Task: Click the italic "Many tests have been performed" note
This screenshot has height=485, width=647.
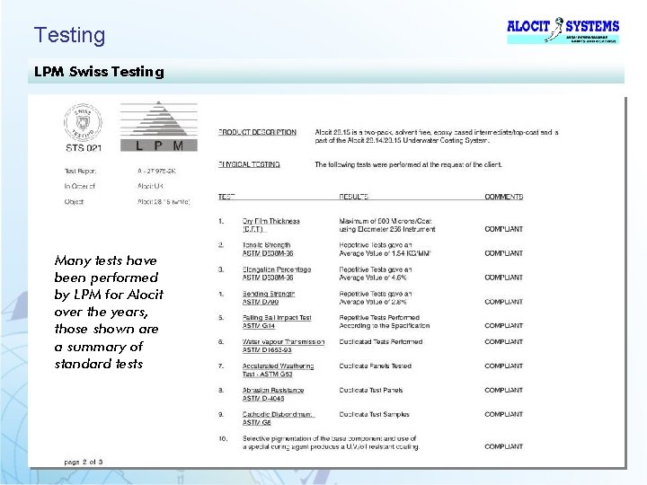Action: pos(109,313)
